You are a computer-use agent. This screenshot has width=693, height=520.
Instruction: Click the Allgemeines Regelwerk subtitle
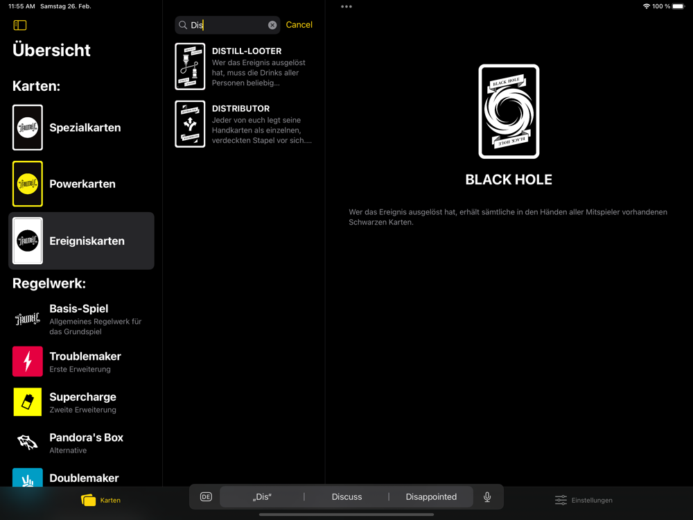click(x=96, y=327)
